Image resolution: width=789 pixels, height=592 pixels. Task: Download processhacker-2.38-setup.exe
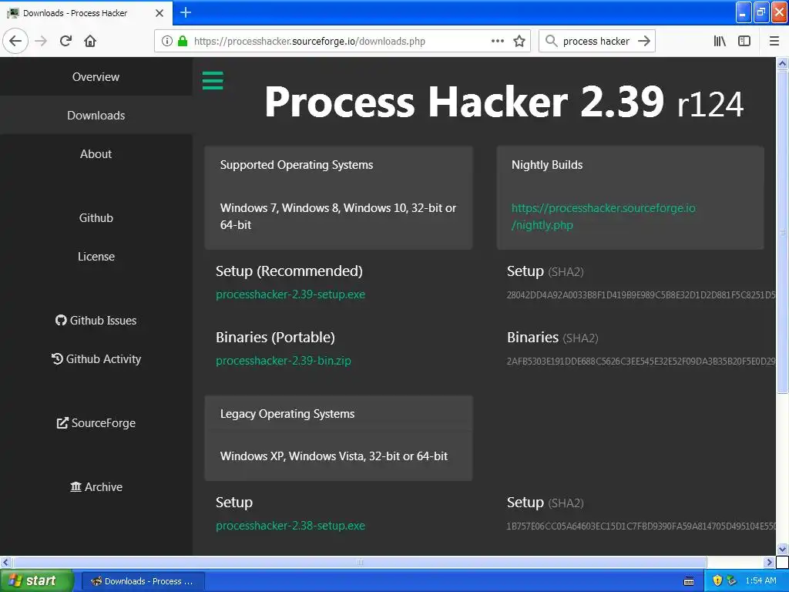(290, 526)
